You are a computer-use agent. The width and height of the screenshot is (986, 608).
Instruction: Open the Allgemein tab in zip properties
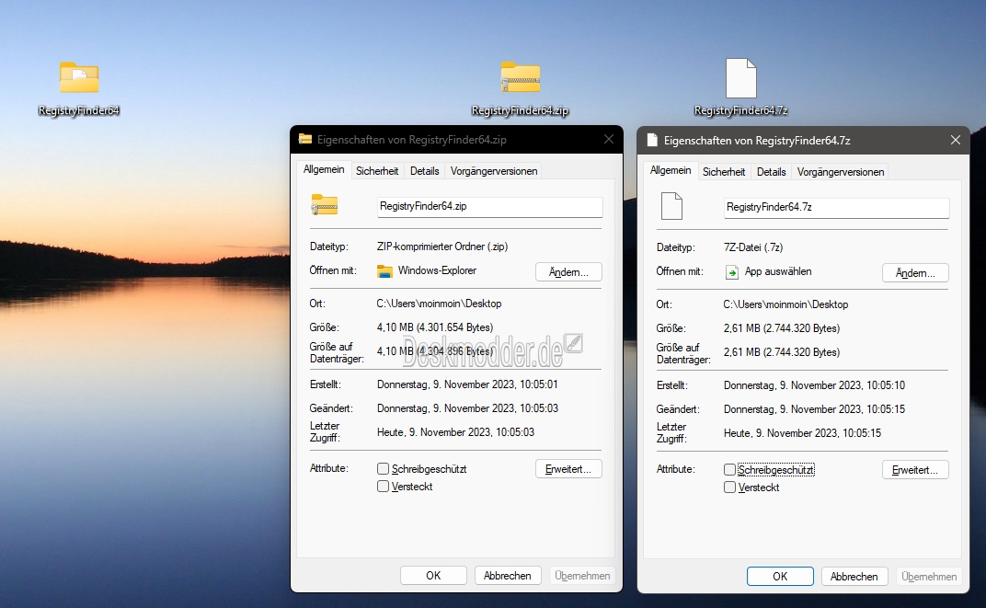point(324,170)
